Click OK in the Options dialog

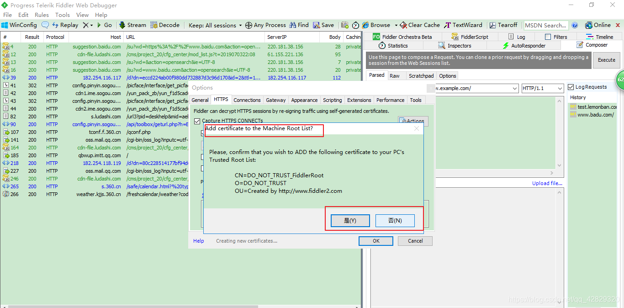(376, 241)
